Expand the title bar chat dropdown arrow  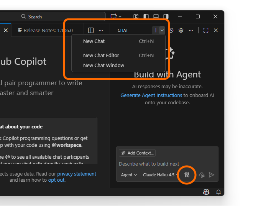coord(120,16)
